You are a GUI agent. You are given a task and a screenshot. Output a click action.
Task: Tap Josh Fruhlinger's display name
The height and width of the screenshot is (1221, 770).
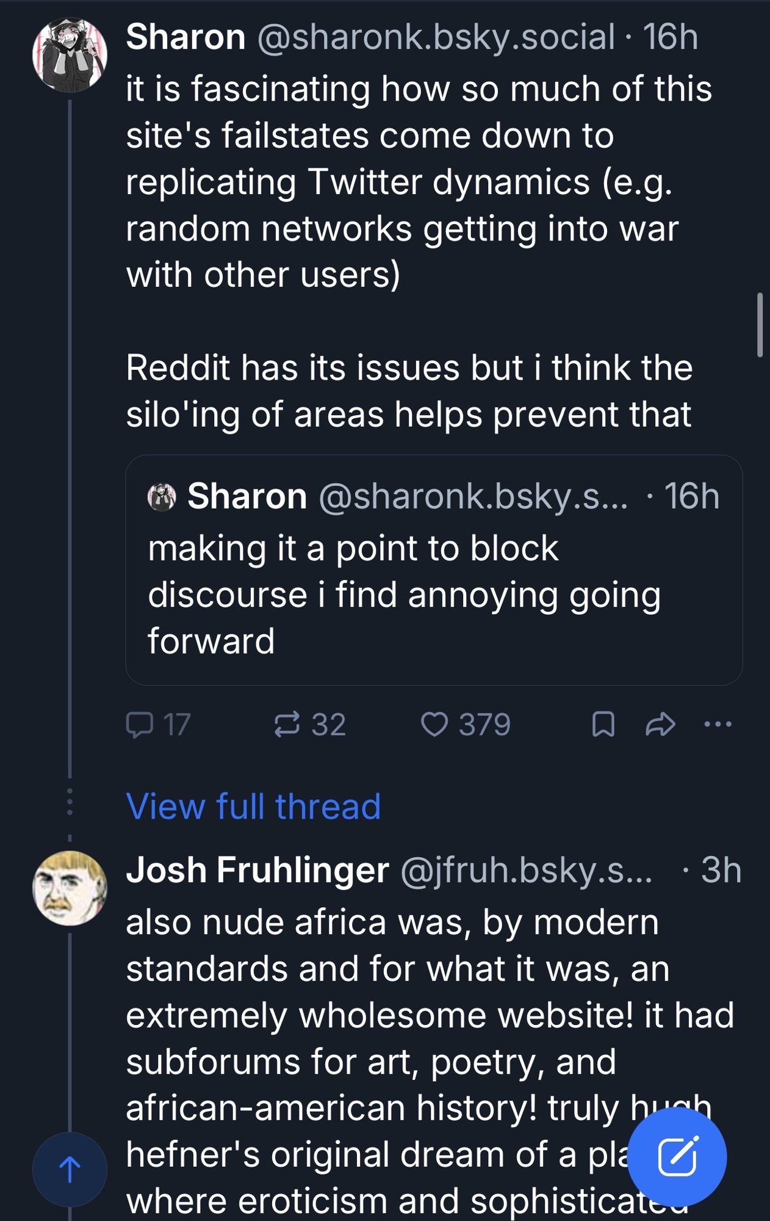pos(257,869)
